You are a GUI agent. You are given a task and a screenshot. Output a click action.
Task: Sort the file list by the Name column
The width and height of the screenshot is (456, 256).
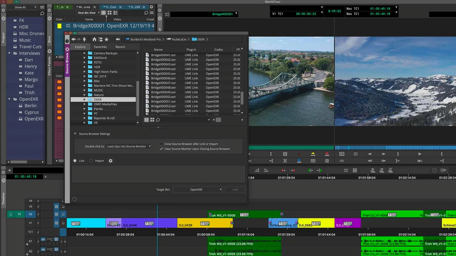pos(158,50)
